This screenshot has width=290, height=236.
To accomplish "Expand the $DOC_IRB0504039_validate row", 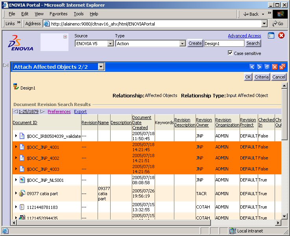I will pyautogui.click(x=16, y=135).
